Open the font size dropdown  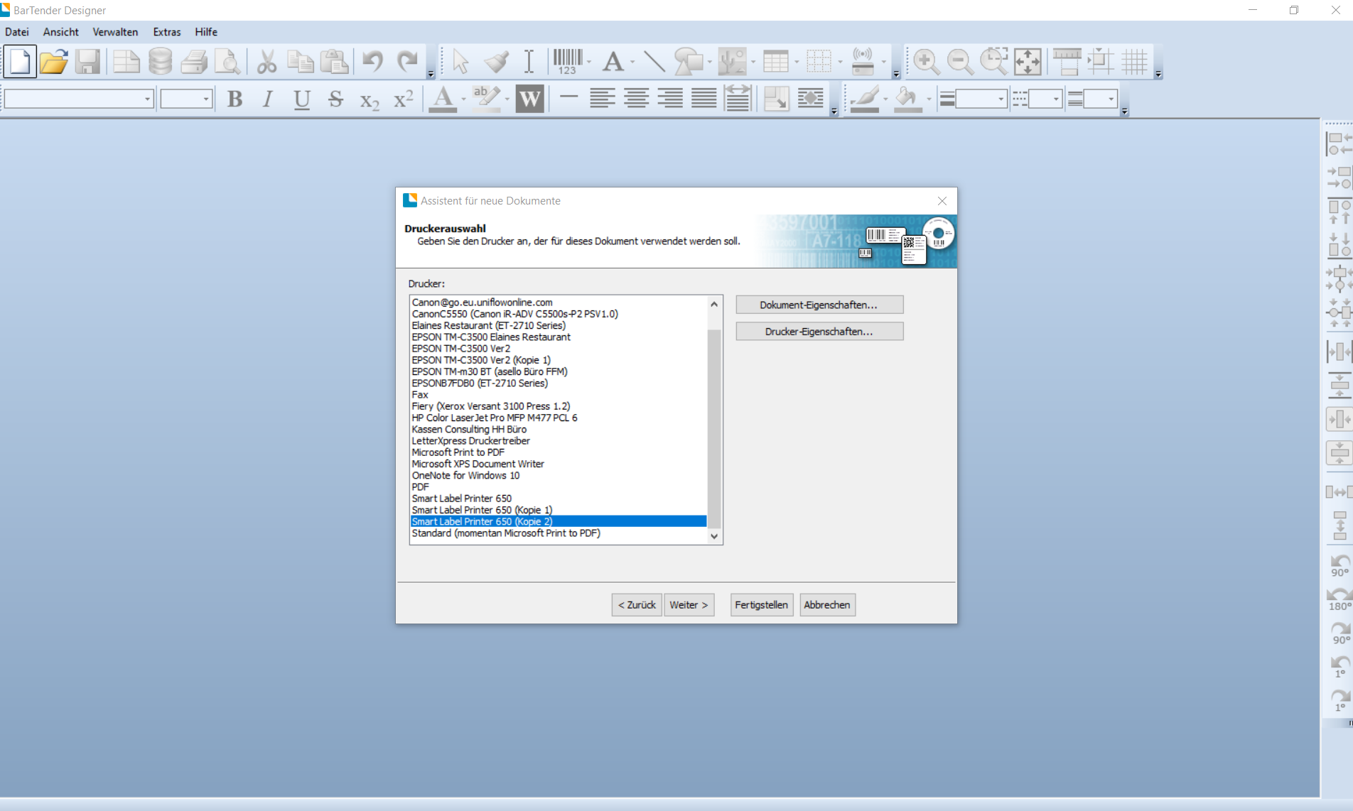(x=206, y=99)
